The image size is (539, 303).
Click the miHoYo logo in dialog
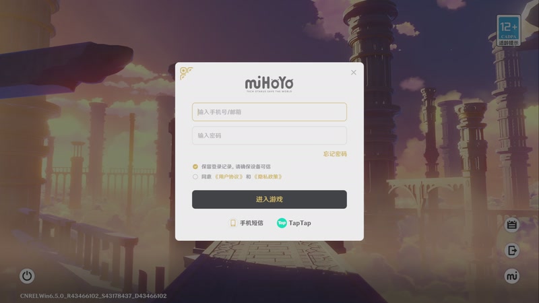point(269,84)
